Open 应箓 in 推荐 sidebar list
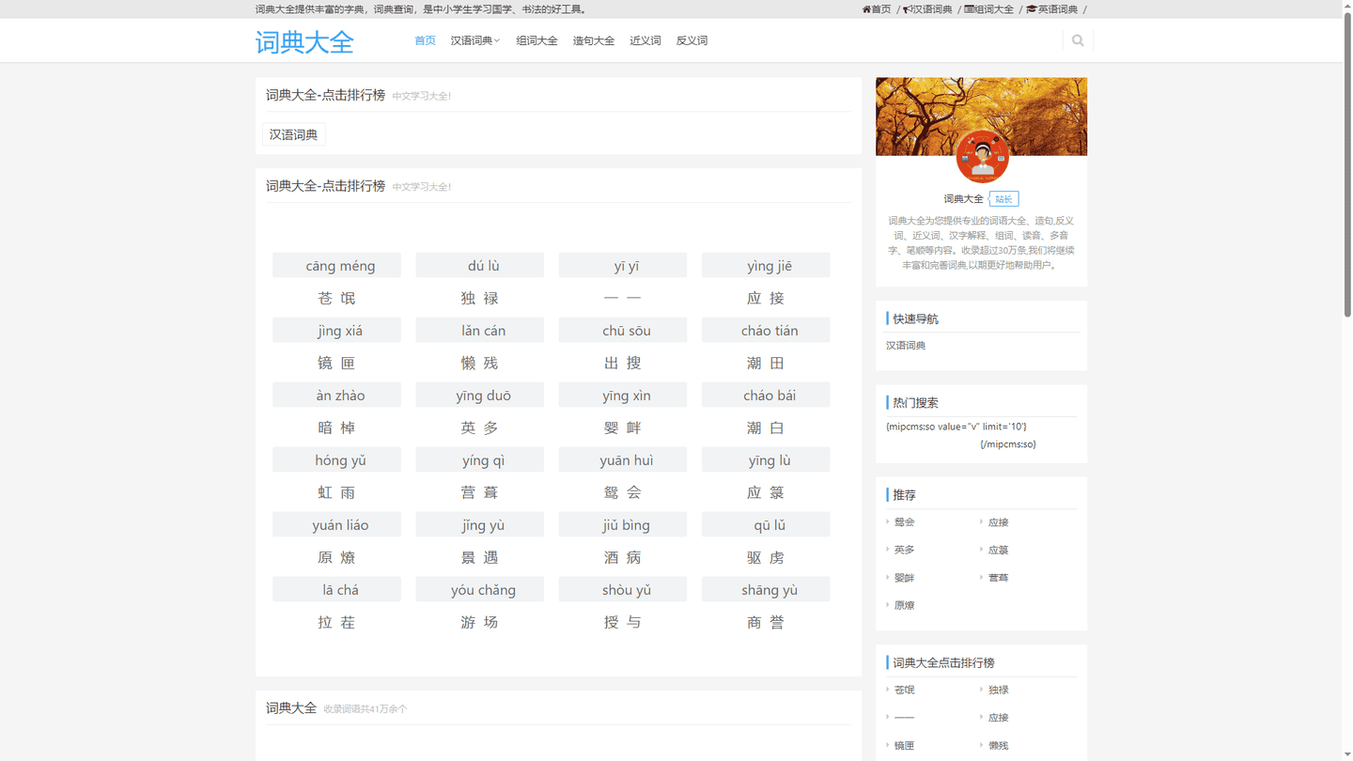The image size is (1353, 761). click(998, 550)
